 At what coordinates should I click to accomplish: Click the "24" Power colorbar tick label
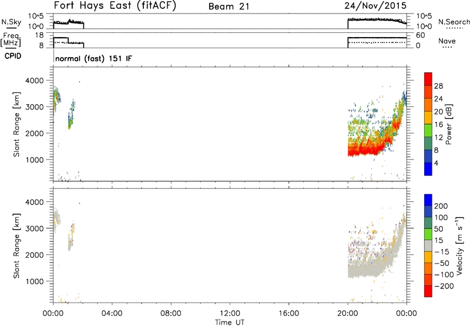click(438, 99)
